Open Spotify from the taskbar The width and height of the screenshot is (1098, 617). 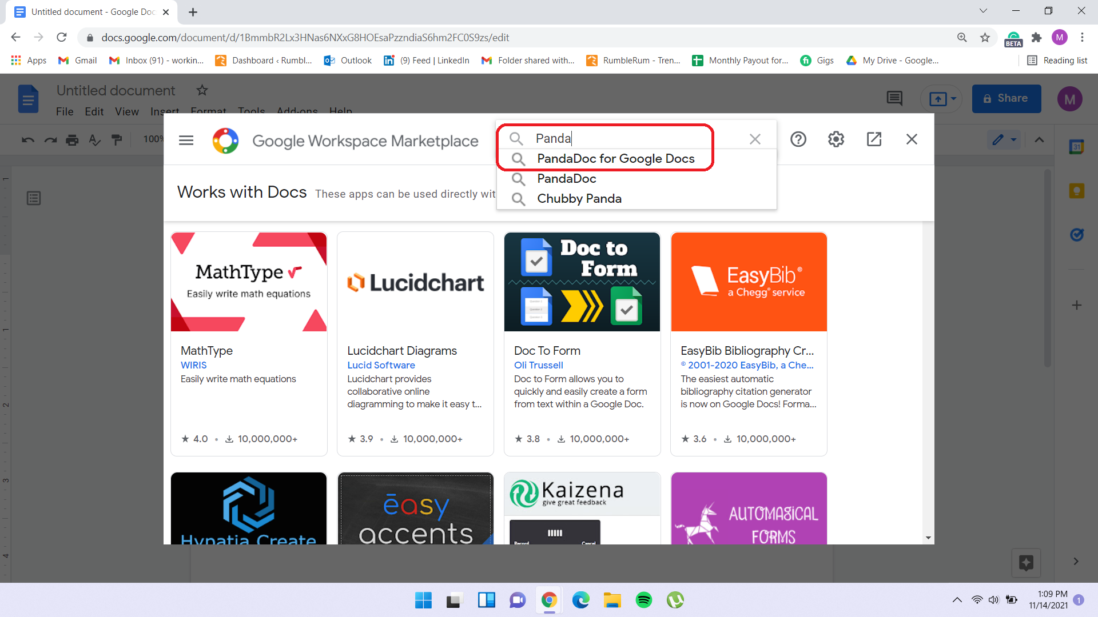[643, 600]
